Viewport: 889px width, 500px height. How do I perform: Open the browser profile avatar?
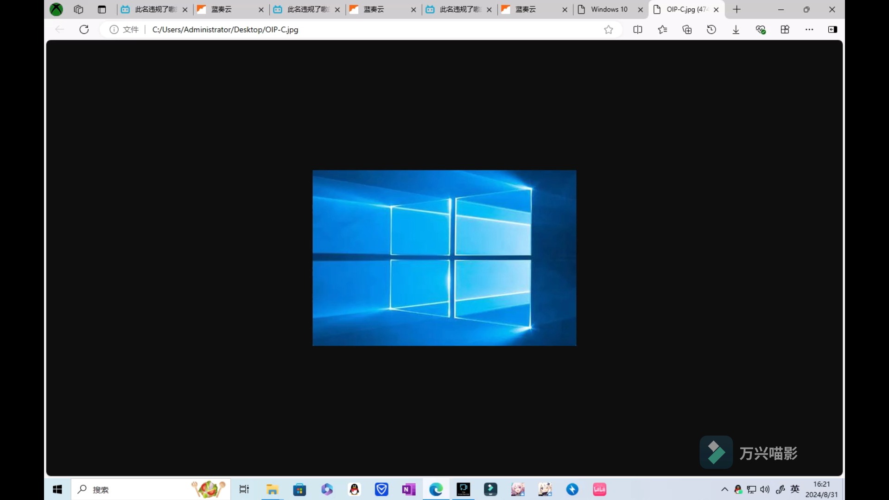(56, 9)
